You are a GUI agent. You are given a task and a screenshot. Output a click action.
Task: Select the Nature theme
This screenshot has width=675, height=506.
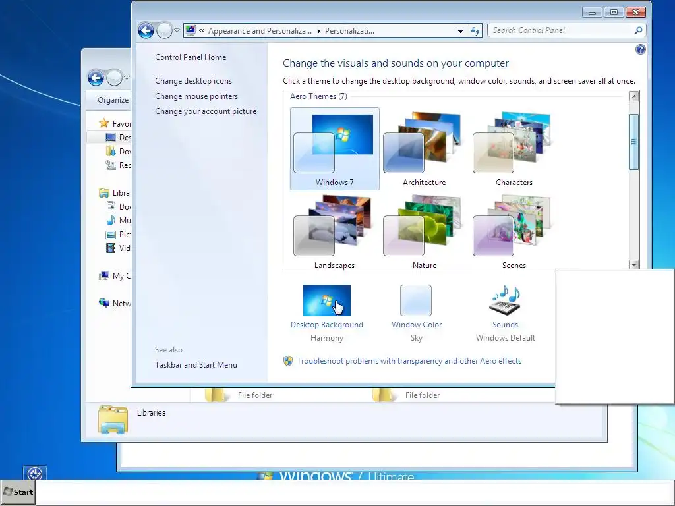pos(424,233)
